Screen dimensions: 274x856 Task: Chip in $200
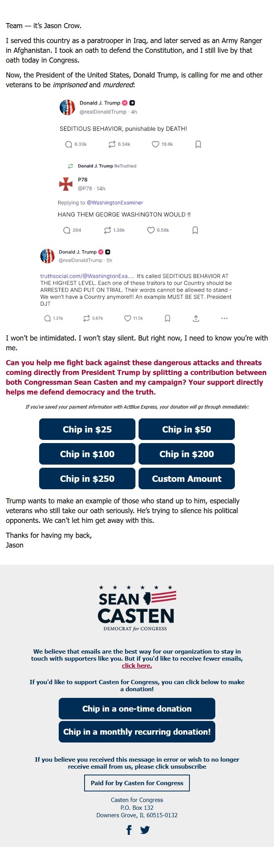(x=187, y=454)
